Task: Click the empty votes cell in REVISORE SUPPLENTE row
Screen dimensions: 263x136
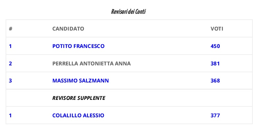Action: click(x=230, y=98)
